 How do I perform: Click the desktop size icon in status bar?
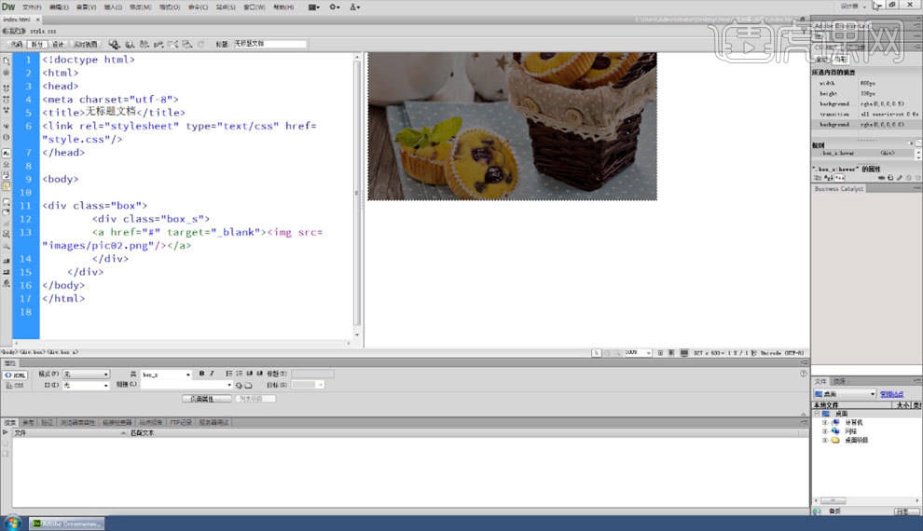point(684,353)
